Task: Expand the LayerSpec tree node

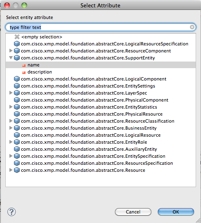Action: click(11, 93)
